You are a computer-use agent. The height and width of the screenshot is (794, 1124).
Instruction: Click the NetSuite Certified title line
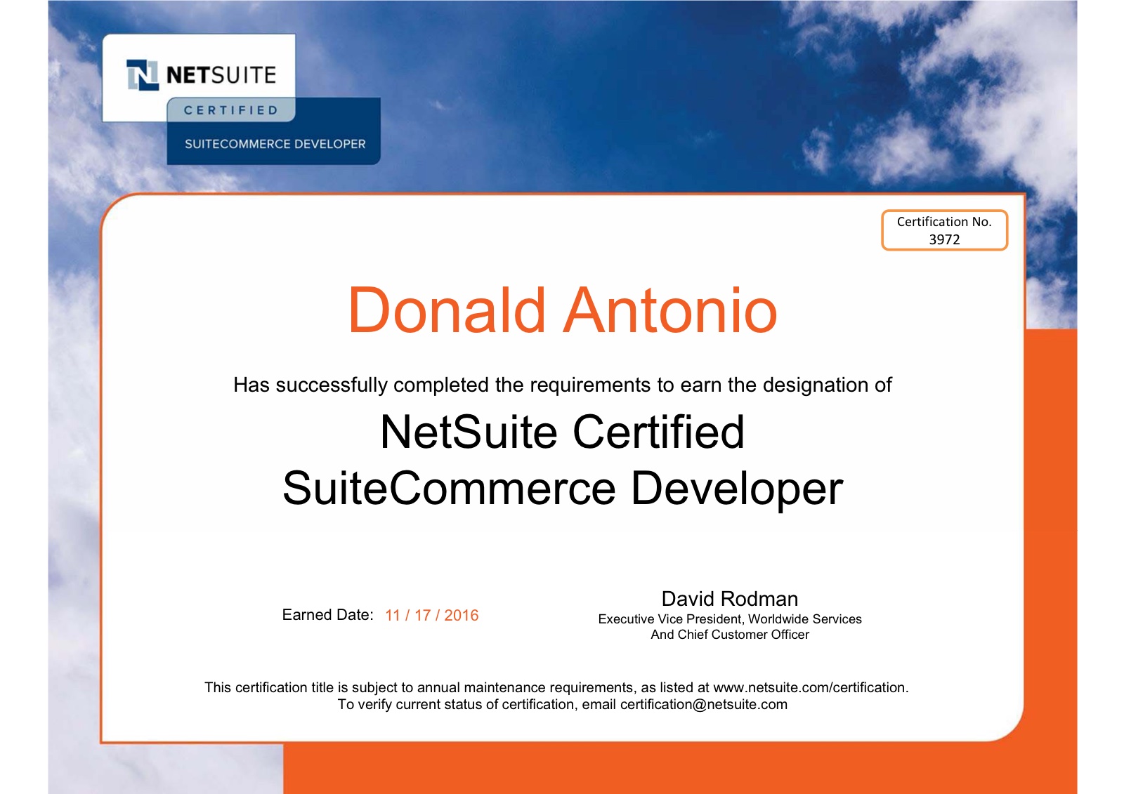click(x=562, y=431)
